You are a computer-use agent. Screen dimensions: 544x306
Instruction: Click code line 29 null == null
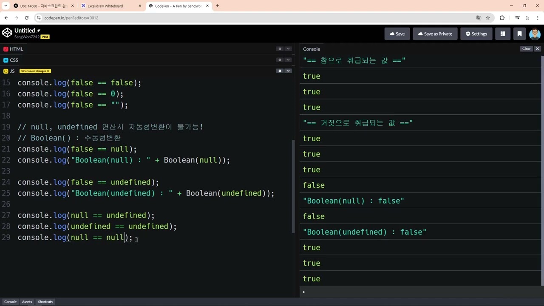pyautogui.click(x=75, y=238)
